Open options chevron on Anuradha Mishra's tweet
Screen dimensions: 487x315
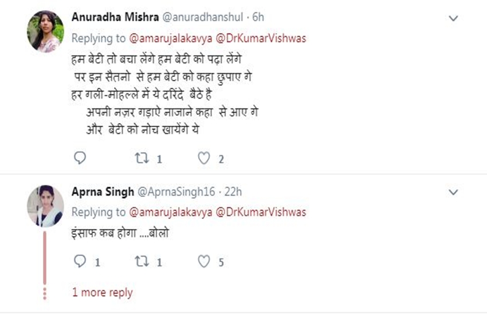pos(453,18)
